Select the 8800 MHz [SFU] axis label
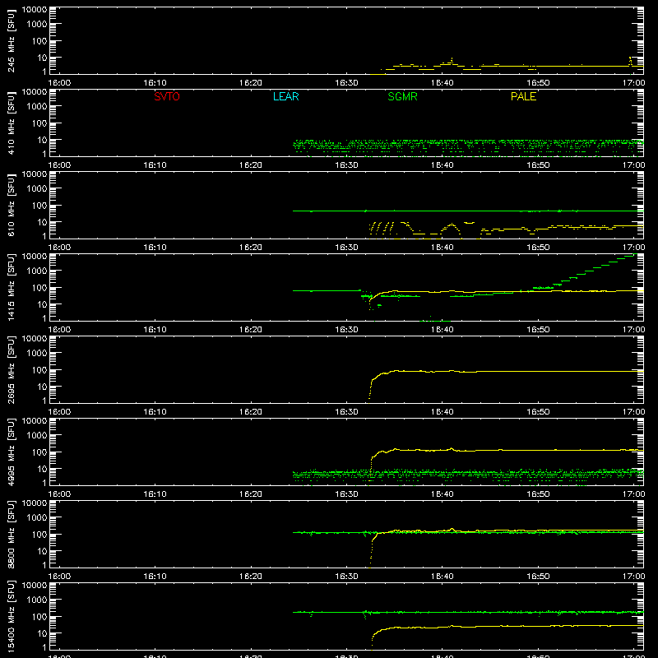The width and height of the screenshot is (658, 658). coord(11,535)
